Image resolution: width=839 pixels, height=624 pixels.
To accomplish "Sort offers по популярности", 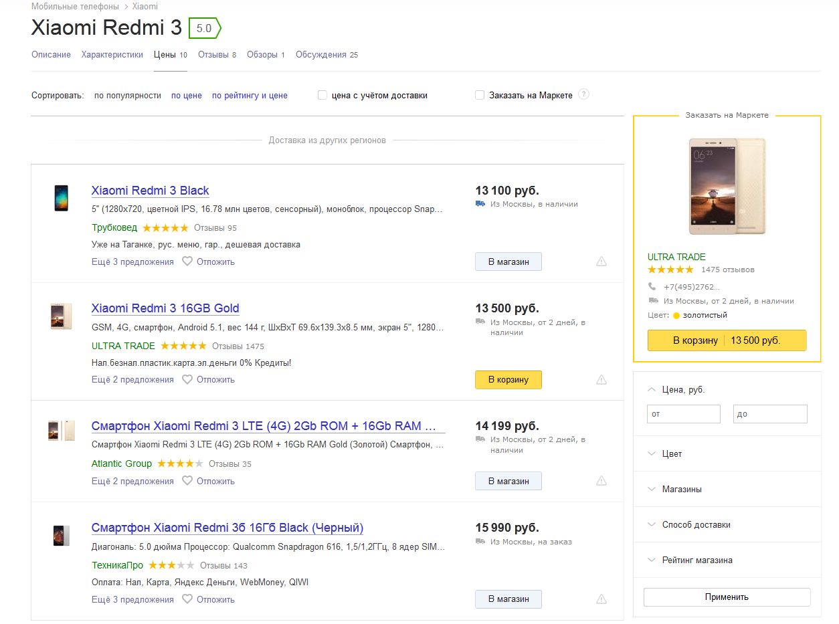I will click(128, 96).
